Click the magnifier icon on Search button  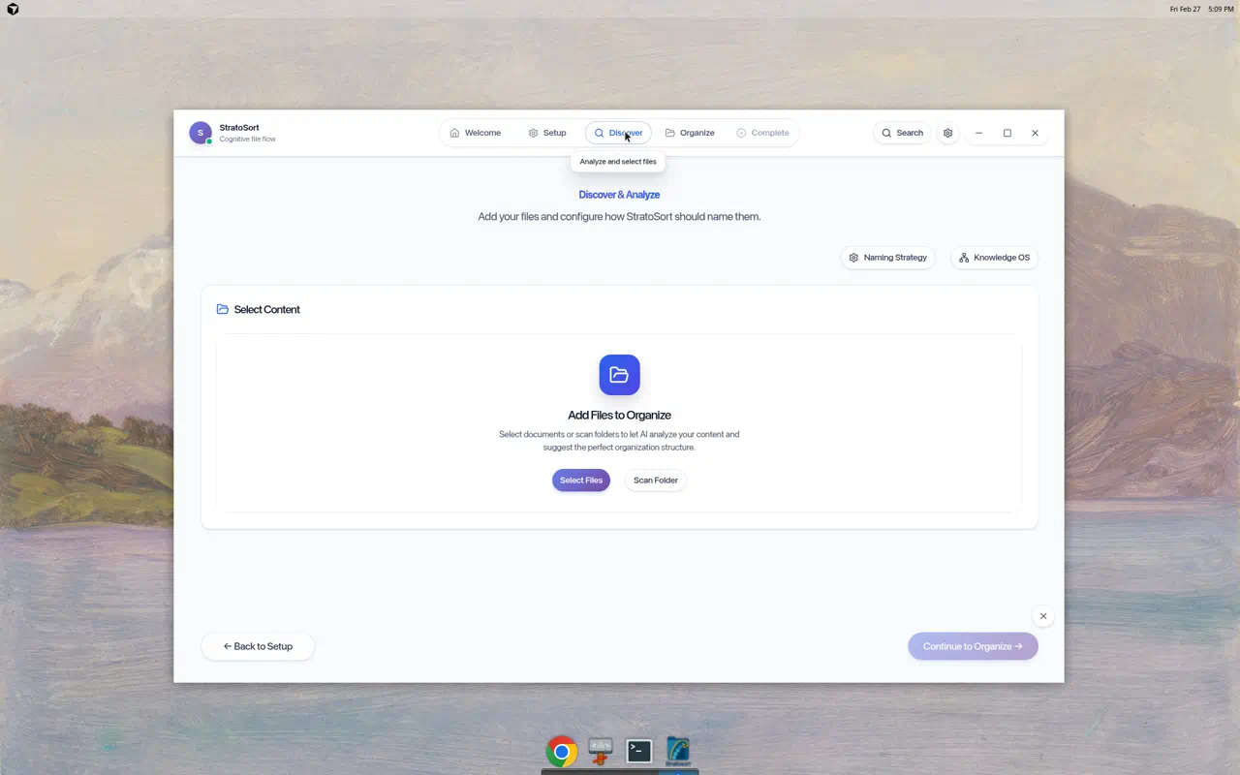point(885,133)
